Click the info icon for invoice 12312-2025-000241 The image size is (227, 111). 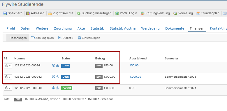[x=54, y=65]
